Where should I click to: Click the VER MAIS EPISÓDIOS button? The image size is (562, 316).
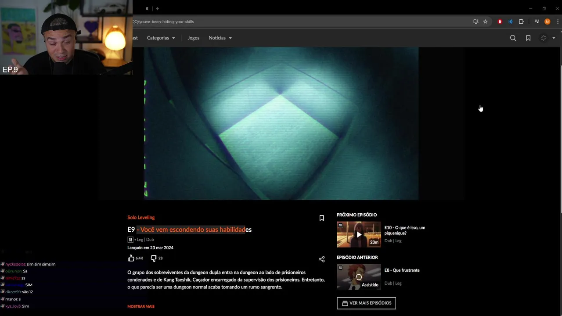[x=366, y=303]
